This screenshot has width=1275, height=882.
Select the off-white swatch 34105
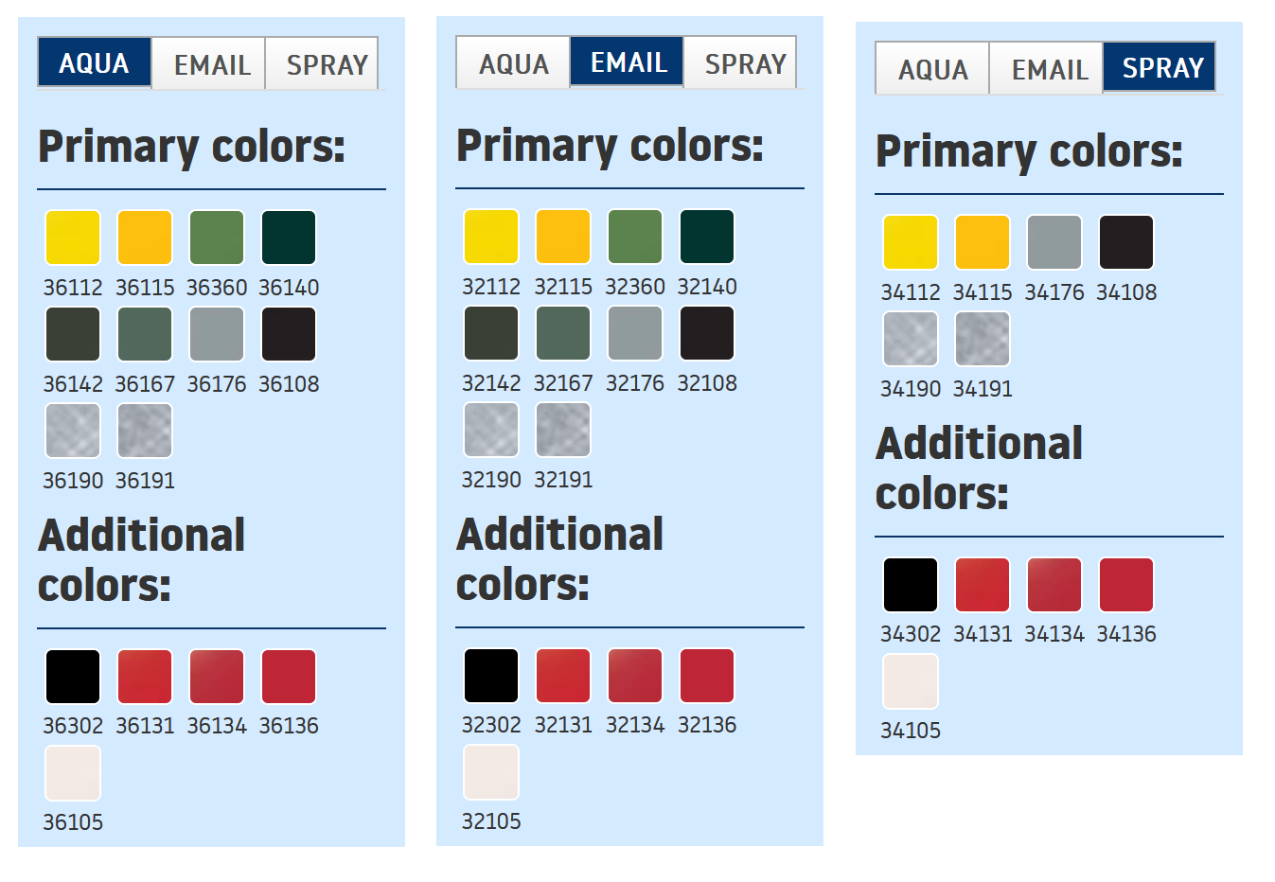pyautogui.click(x=911, y=681)
